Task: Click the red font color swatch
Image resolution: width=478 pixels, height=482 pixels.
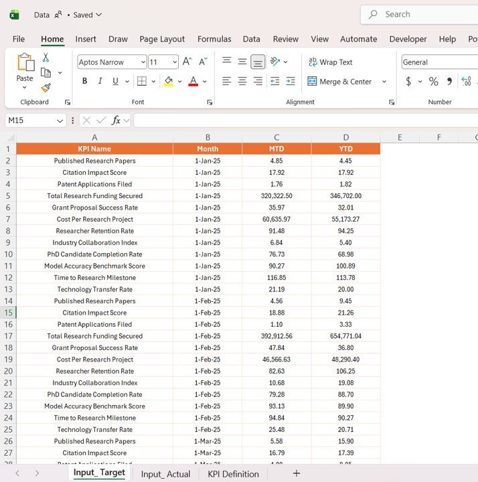Action: (x=193, y=82)
